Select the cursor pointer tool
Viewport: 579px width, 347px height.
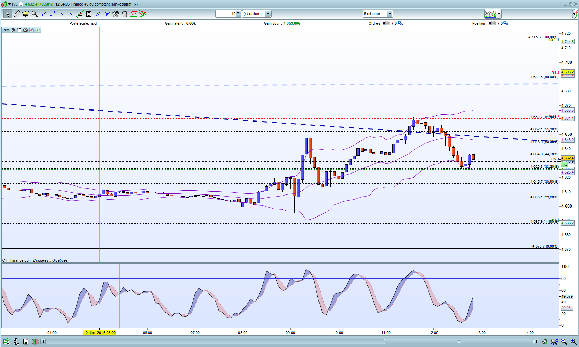click(x=7, y=14)
